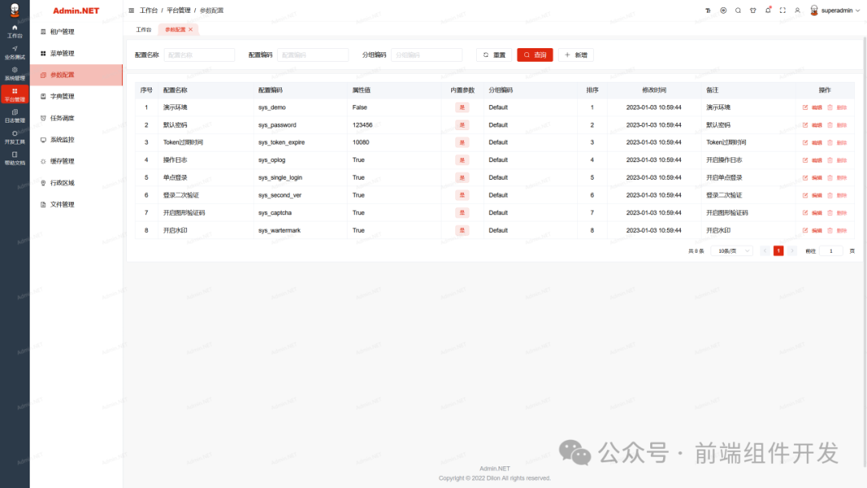The width and height of the screenshot is (867, 488).
Task: Open the theme skin icon in top bar
Action: coord(752,10)
